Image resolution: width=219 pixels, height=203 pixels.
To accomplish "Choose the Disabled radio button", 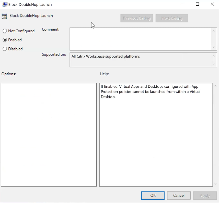I will (x=5, y=49).
